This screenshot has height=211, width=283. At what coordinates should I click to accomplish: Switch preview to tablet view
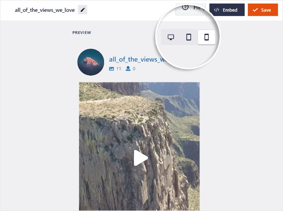(189, 37)
